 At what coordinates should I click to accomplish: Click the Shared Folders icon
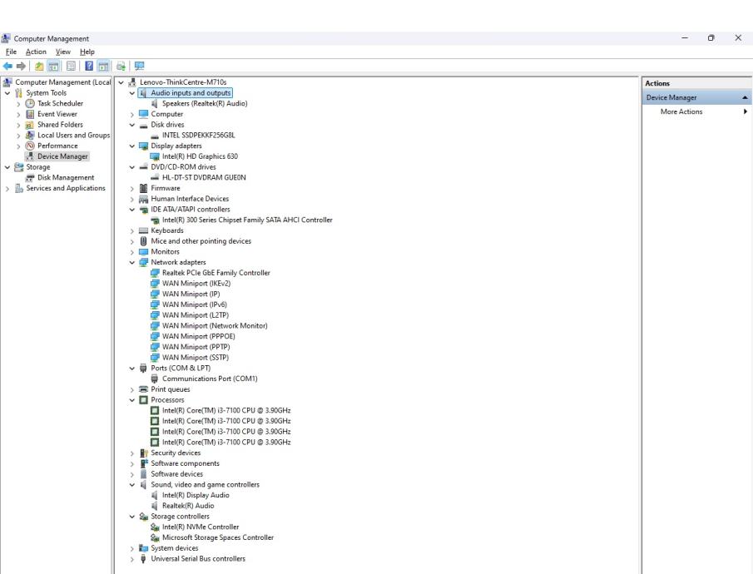point(30,125)
